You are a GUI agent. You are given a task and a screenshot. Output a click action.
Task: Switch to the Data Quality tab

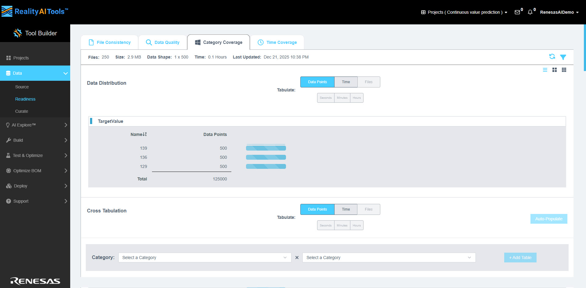(163, 42)
